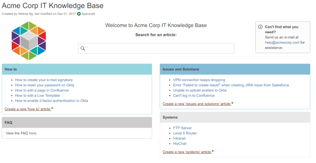
Task: Click the 'Approved' status label
Action: click(x=88, y=14)
